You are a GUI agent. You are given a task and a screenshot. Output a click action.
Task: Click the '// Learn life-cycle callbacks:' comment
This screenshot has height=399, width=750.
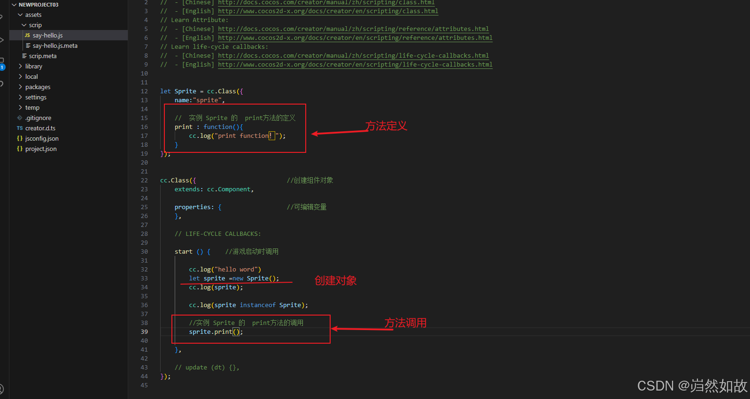(214, 47)
